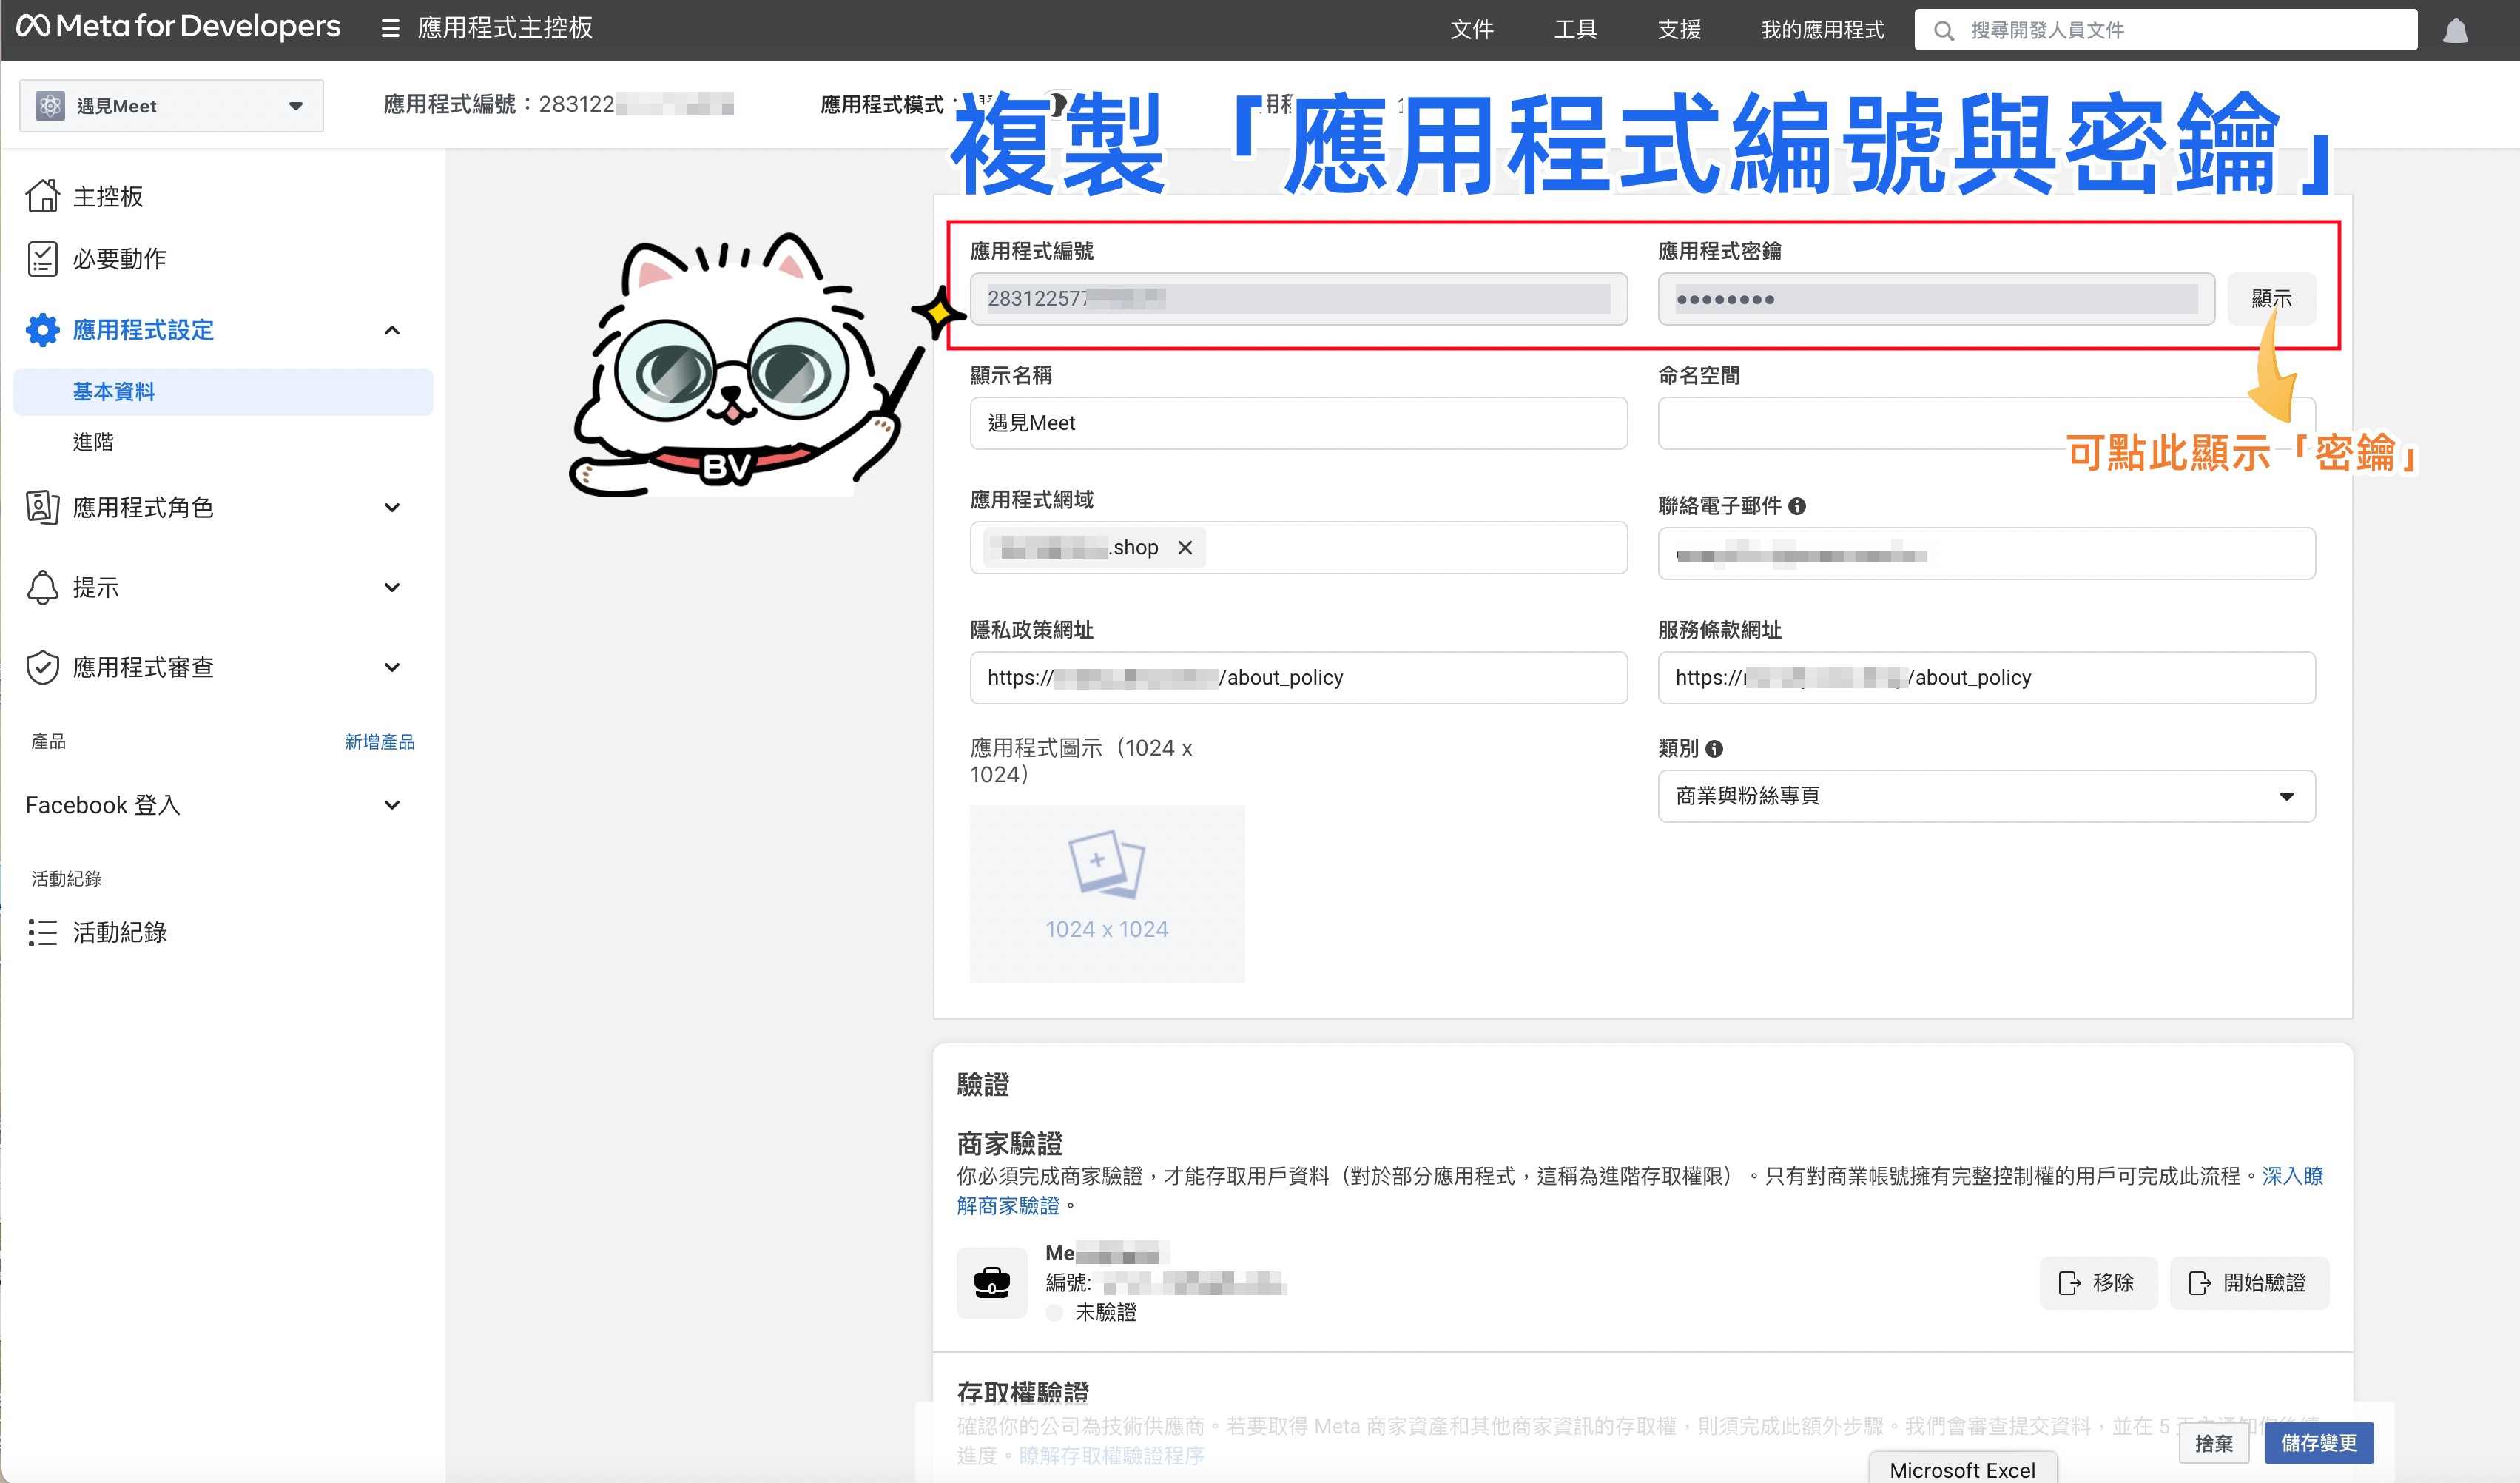Open the notifications bell in the header
Screen dimensions: 2520x1483
[2455, 31]
